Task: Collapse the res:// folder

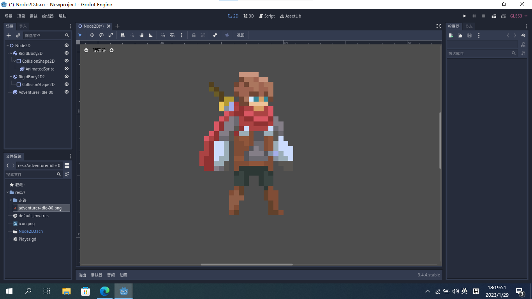Action: tap(7, 192)
